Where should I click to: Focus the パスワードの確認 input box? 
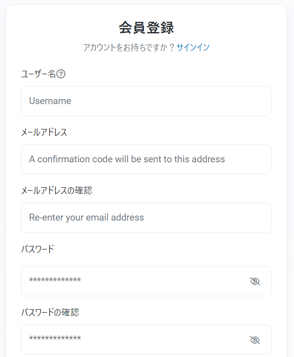[x=146, y=340]
